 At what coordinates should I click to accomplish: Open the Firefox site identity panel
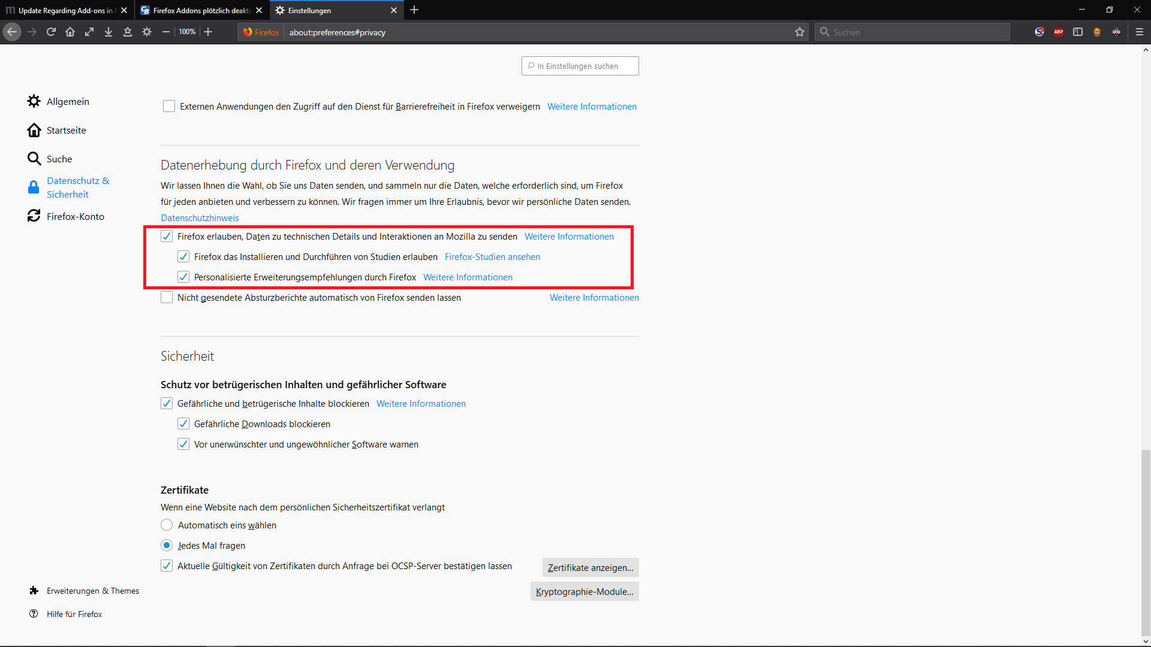click(261, 32)
